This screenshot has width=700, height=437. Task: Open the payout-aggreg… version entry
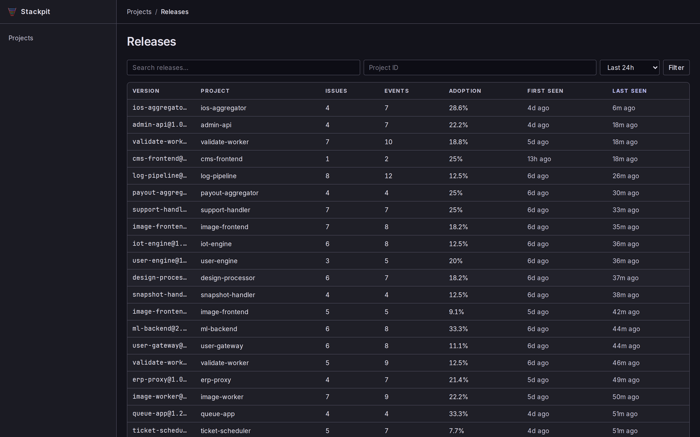tap(160, 193)
